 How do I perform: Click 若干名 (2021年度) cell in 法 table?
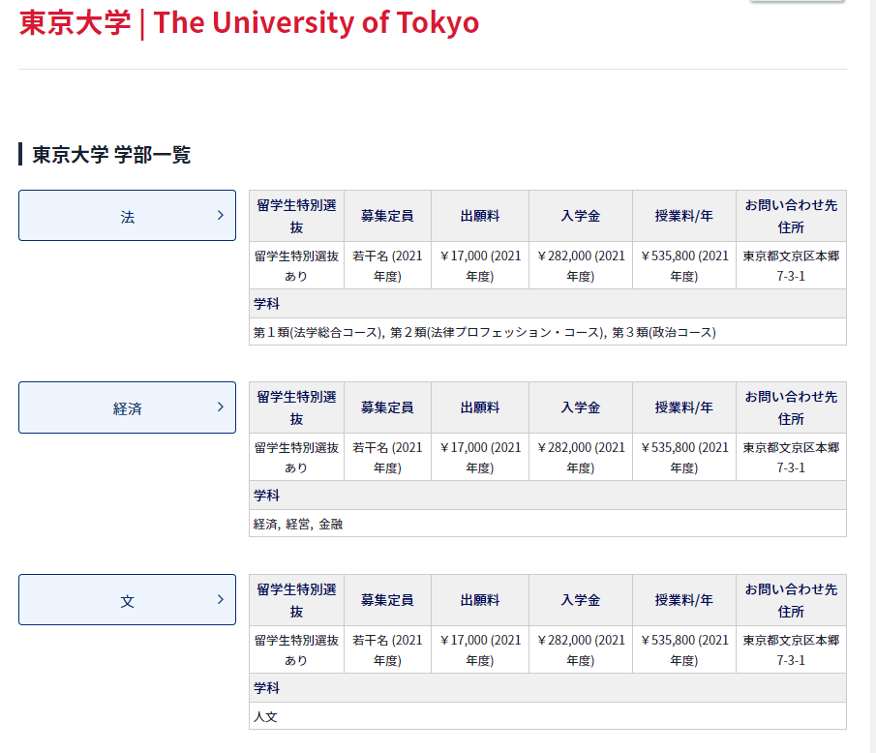387,266
